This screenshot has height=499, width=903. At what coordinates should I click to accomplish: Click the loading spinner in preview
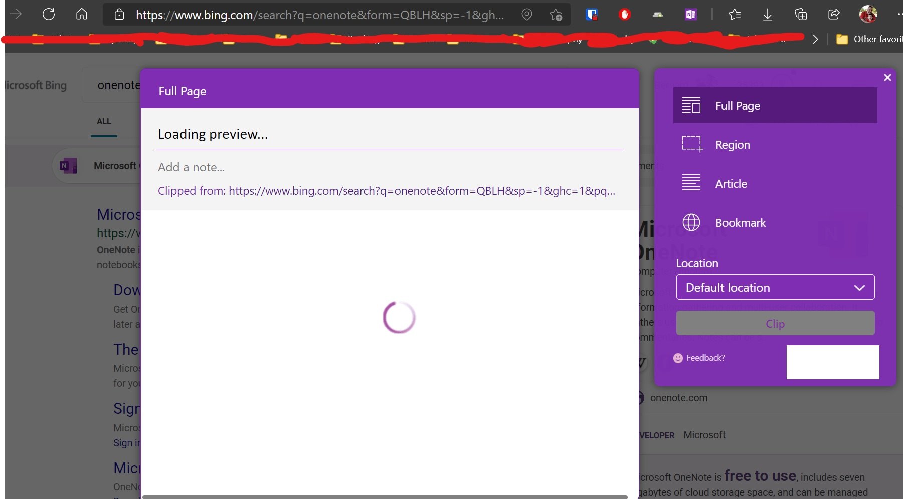[x=399, y=317]
